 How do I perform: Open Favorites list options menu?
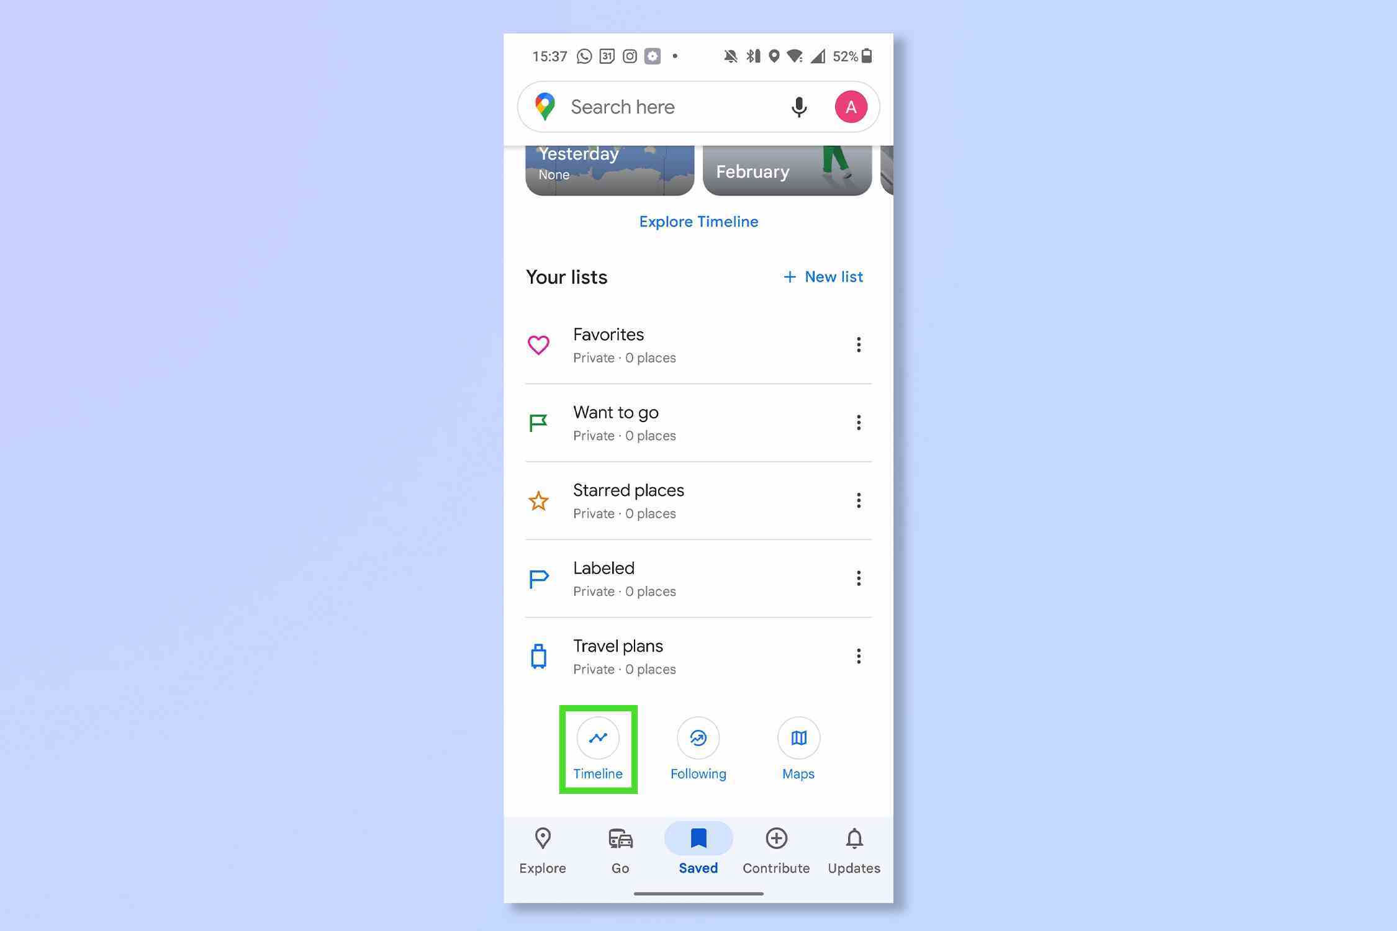coord(859,344)
